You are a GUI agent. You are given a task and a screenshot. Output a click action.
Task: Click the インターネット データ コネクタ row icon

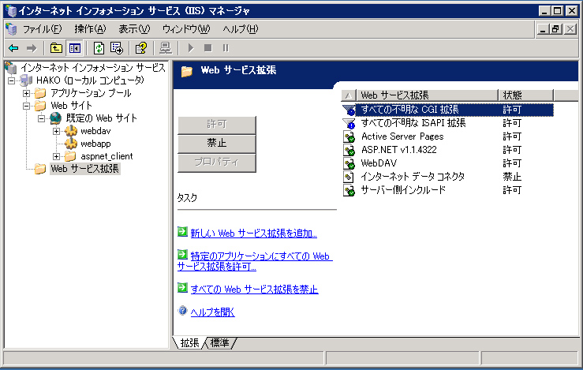pos(349,177)
